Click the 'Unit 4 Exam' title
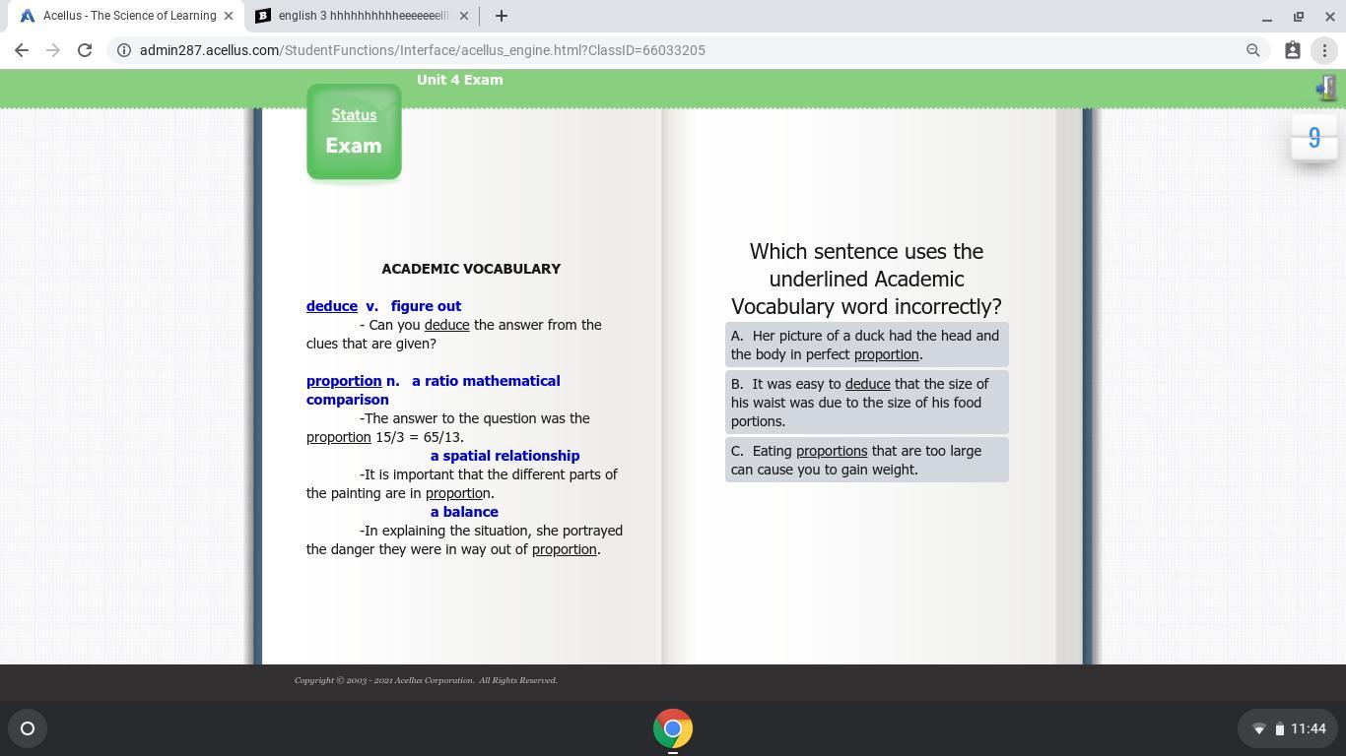This screenshot has height=756, width=1346. point(460,80)
